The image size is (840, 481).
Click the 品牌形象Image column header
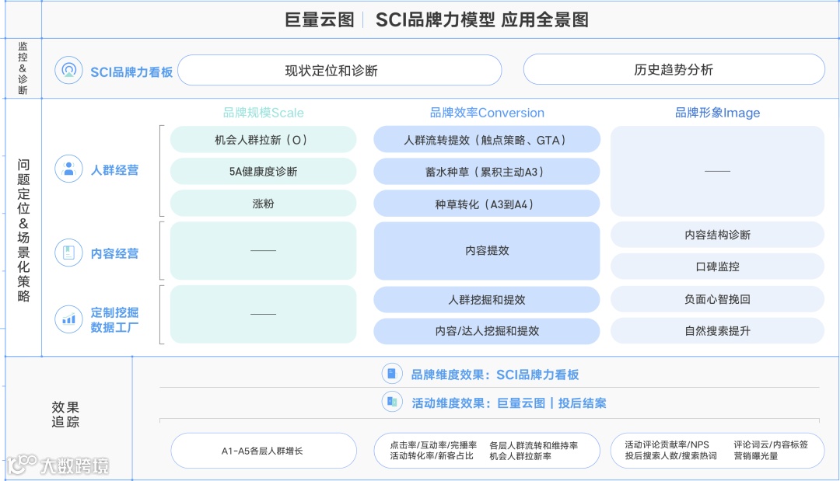point(717,113)
